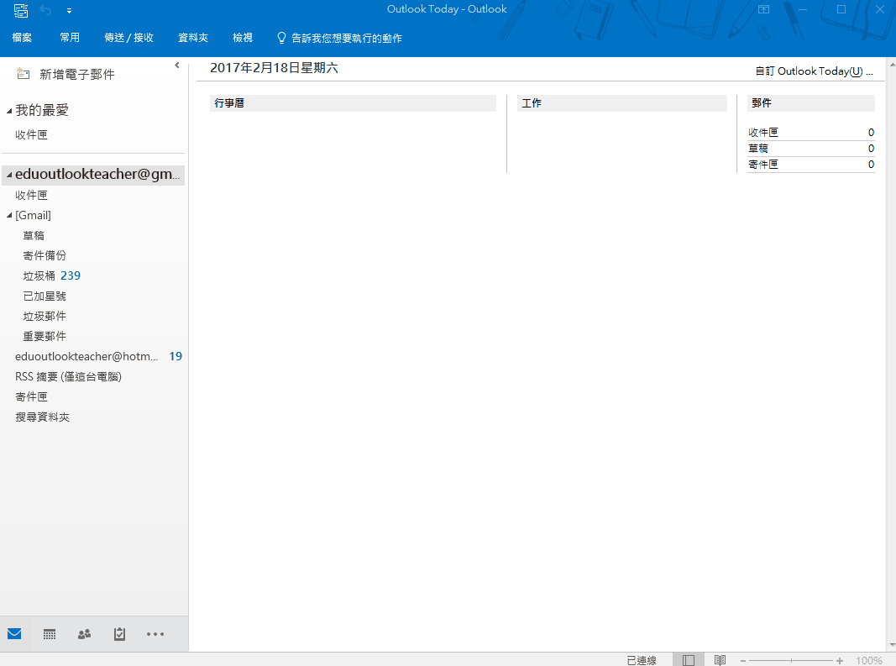
Task: Click the 2017年2月18日星期六 date heading
Action: click(275, 68)
